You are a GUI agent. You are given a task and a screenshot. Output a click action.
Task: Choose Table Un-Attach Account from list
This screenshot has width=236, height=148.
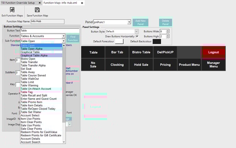click(x=41, y=89)
